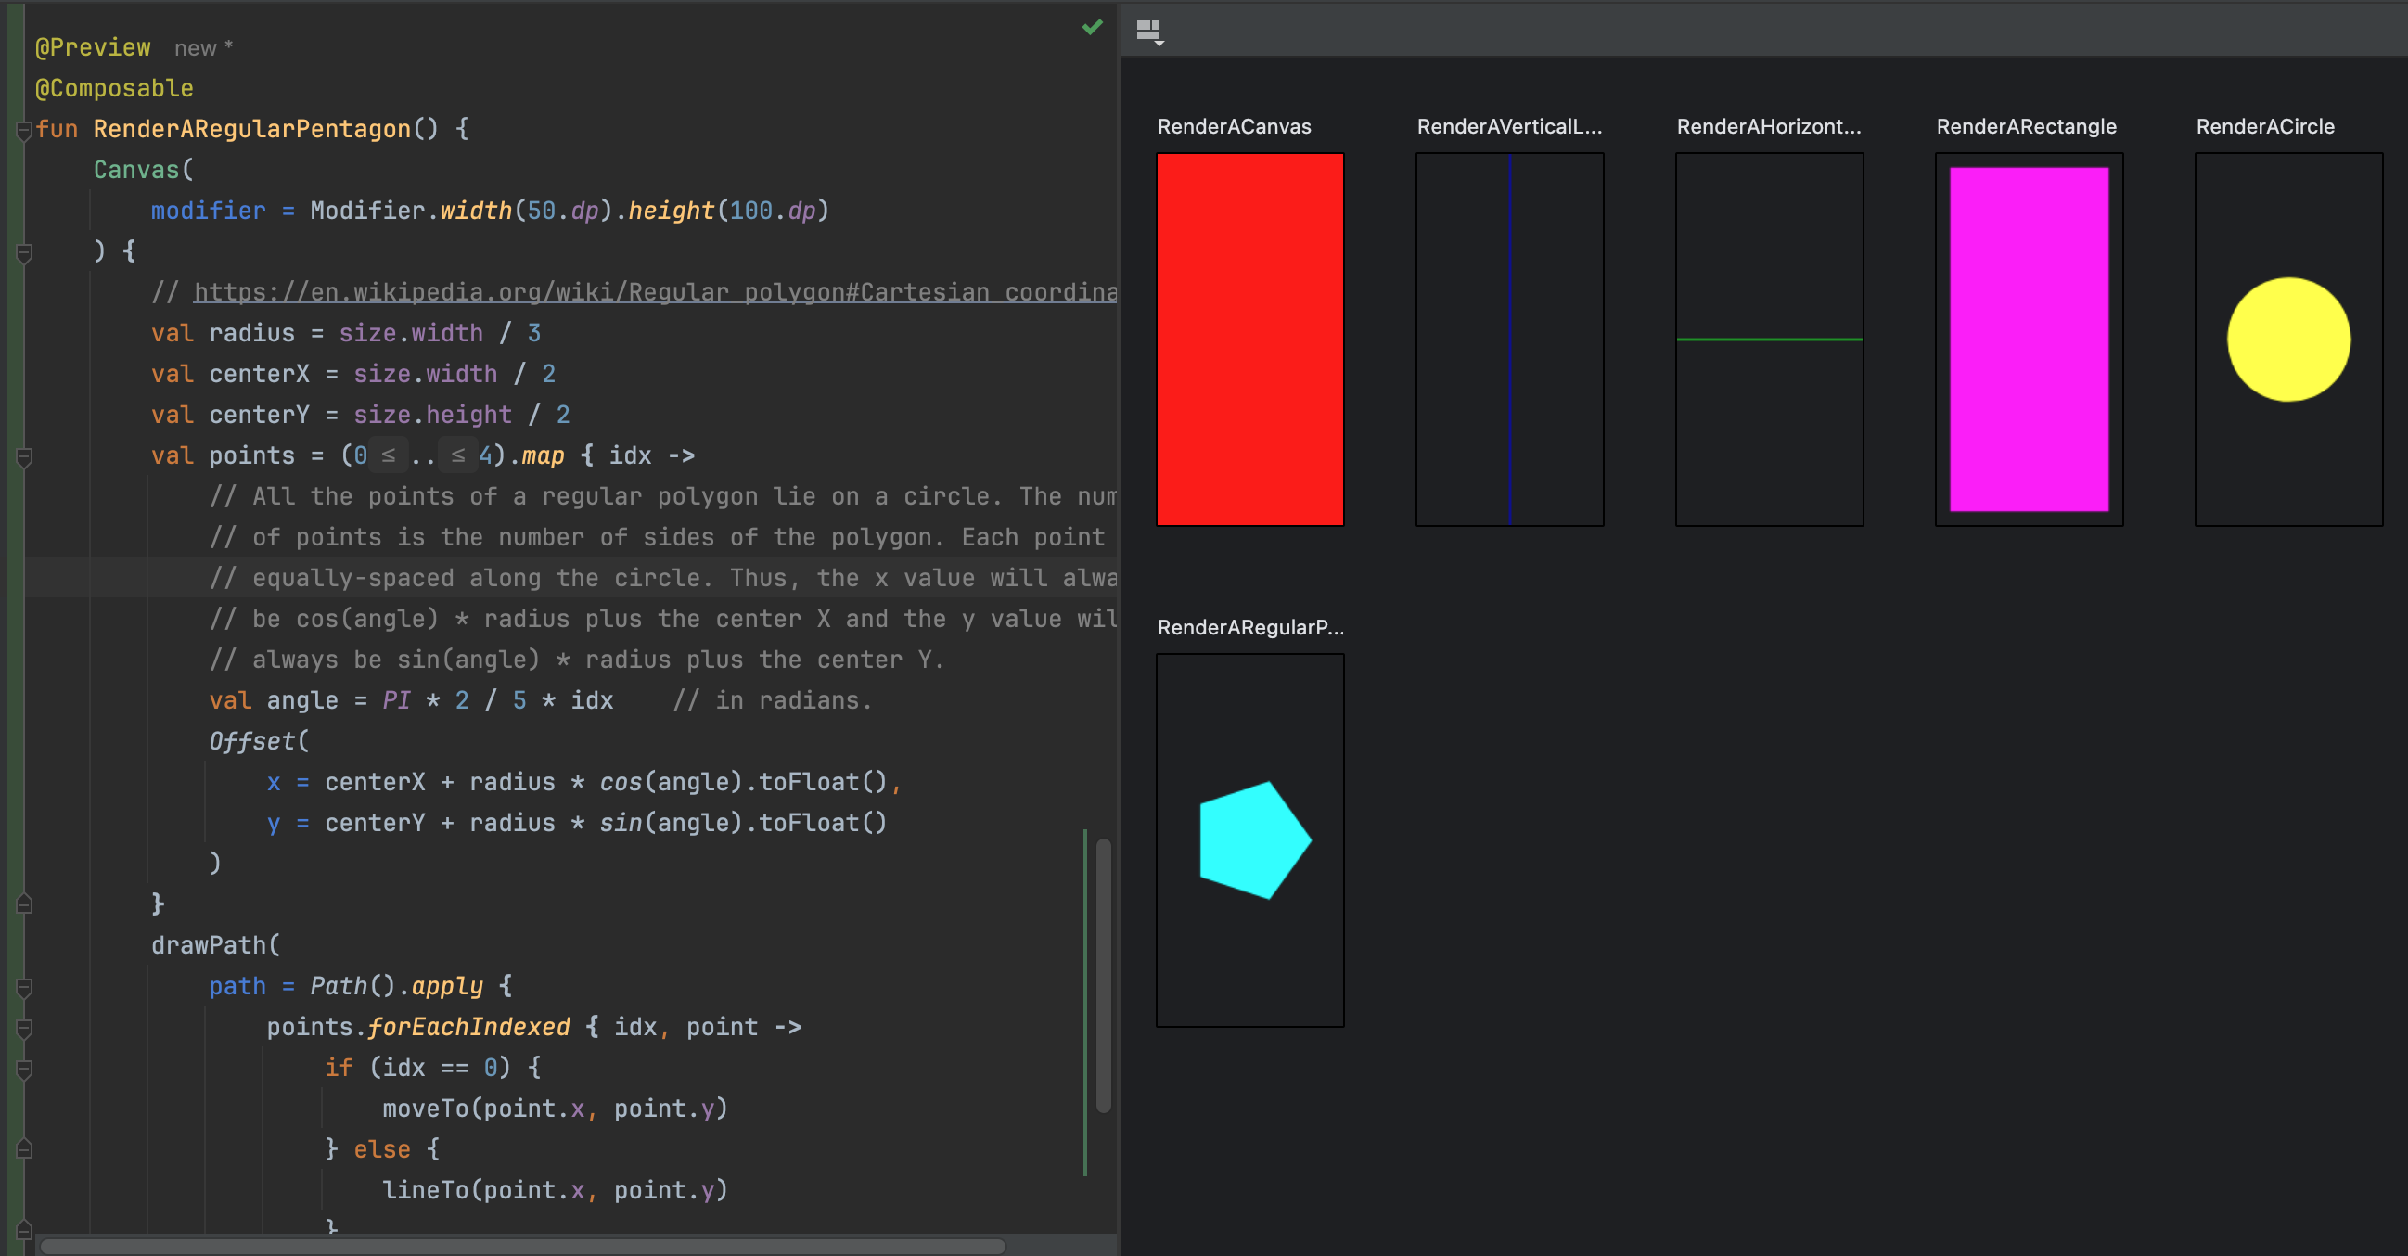The width and height of the screenshot is (2408, 1256).
Task: Select the RenderACircle yellow circle preview
Action: 2289,340
